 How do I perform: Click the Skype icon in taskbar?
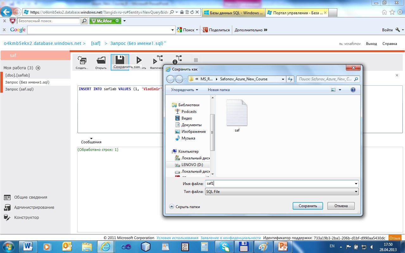click(224, 246)
